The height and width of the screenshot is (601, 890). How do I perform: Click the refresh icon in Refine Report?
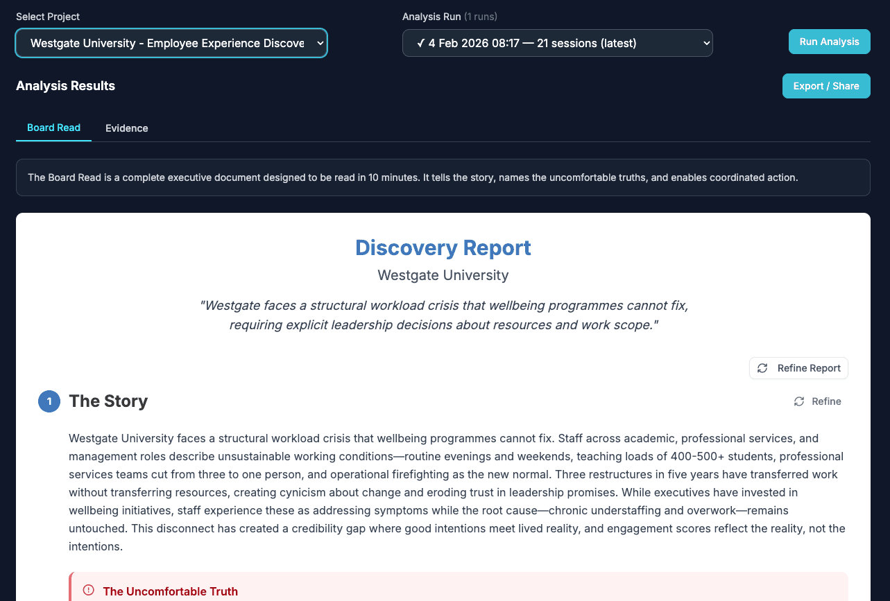pyautogui.click(x=762, y=368)
